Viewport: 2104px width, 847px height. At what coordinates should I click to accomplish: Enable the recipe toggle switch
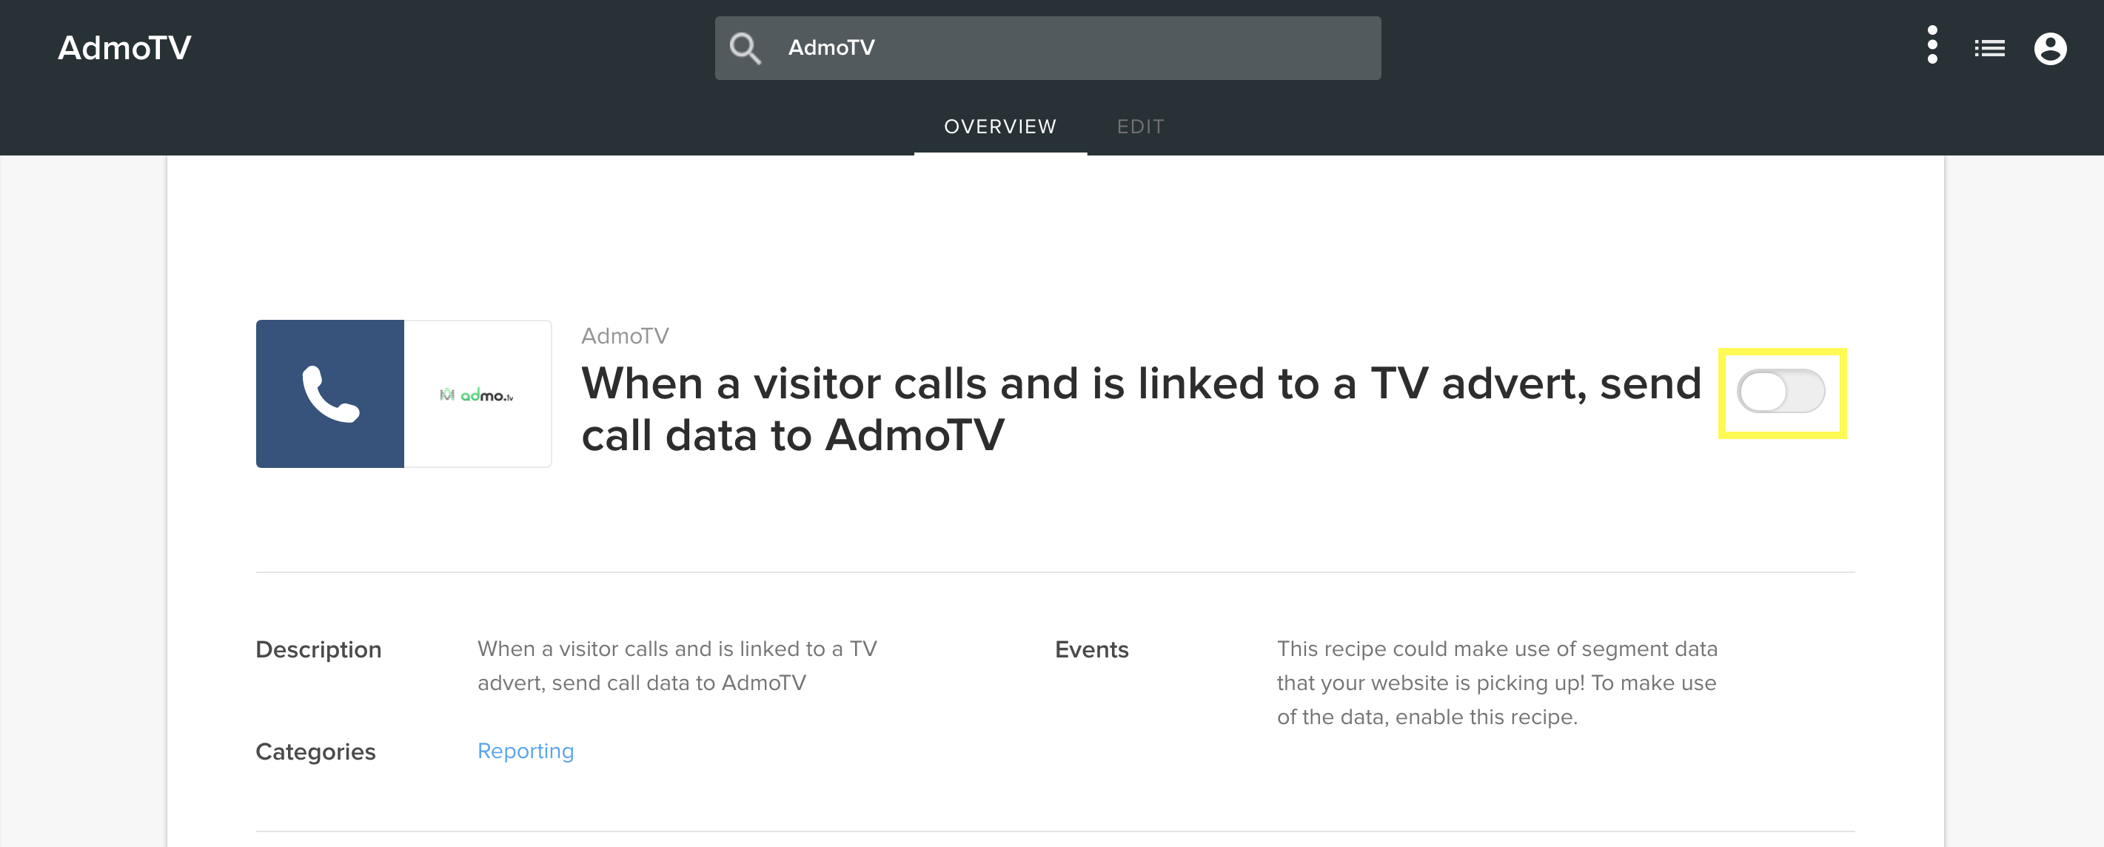(x=1780, y=392)
